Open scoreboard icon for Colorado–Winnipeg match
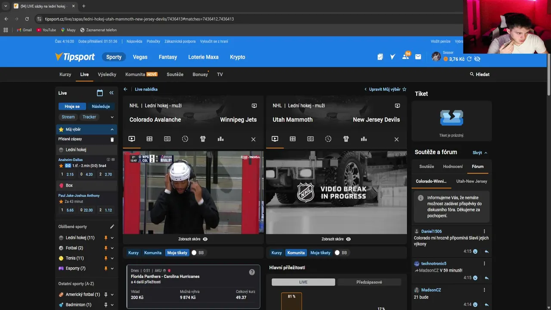This screenshot has height=310, width=551. pos(167,139)
